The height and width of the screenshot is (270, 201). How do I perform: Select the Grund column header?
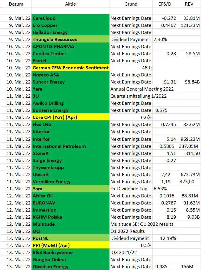[131, 4]
